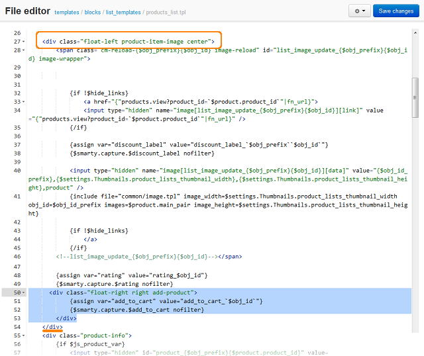Image resolution: width=424 pixels, height=356 pixels.
Task: Click the {if $js_product_var} line
Action: (90, 344)
